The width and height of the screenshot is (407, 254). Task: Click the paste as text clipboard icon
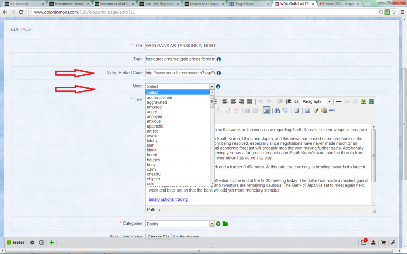coord(324,110)
